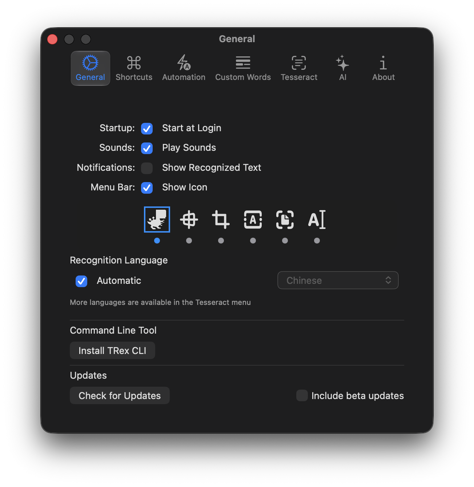474x487 pixels.
Task: Select radio dot under crosshair icon
Action: pyautogui.click(x=189, y=241)
